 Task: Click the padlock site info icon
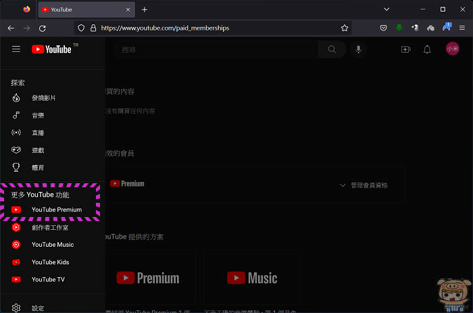(93, 28)
